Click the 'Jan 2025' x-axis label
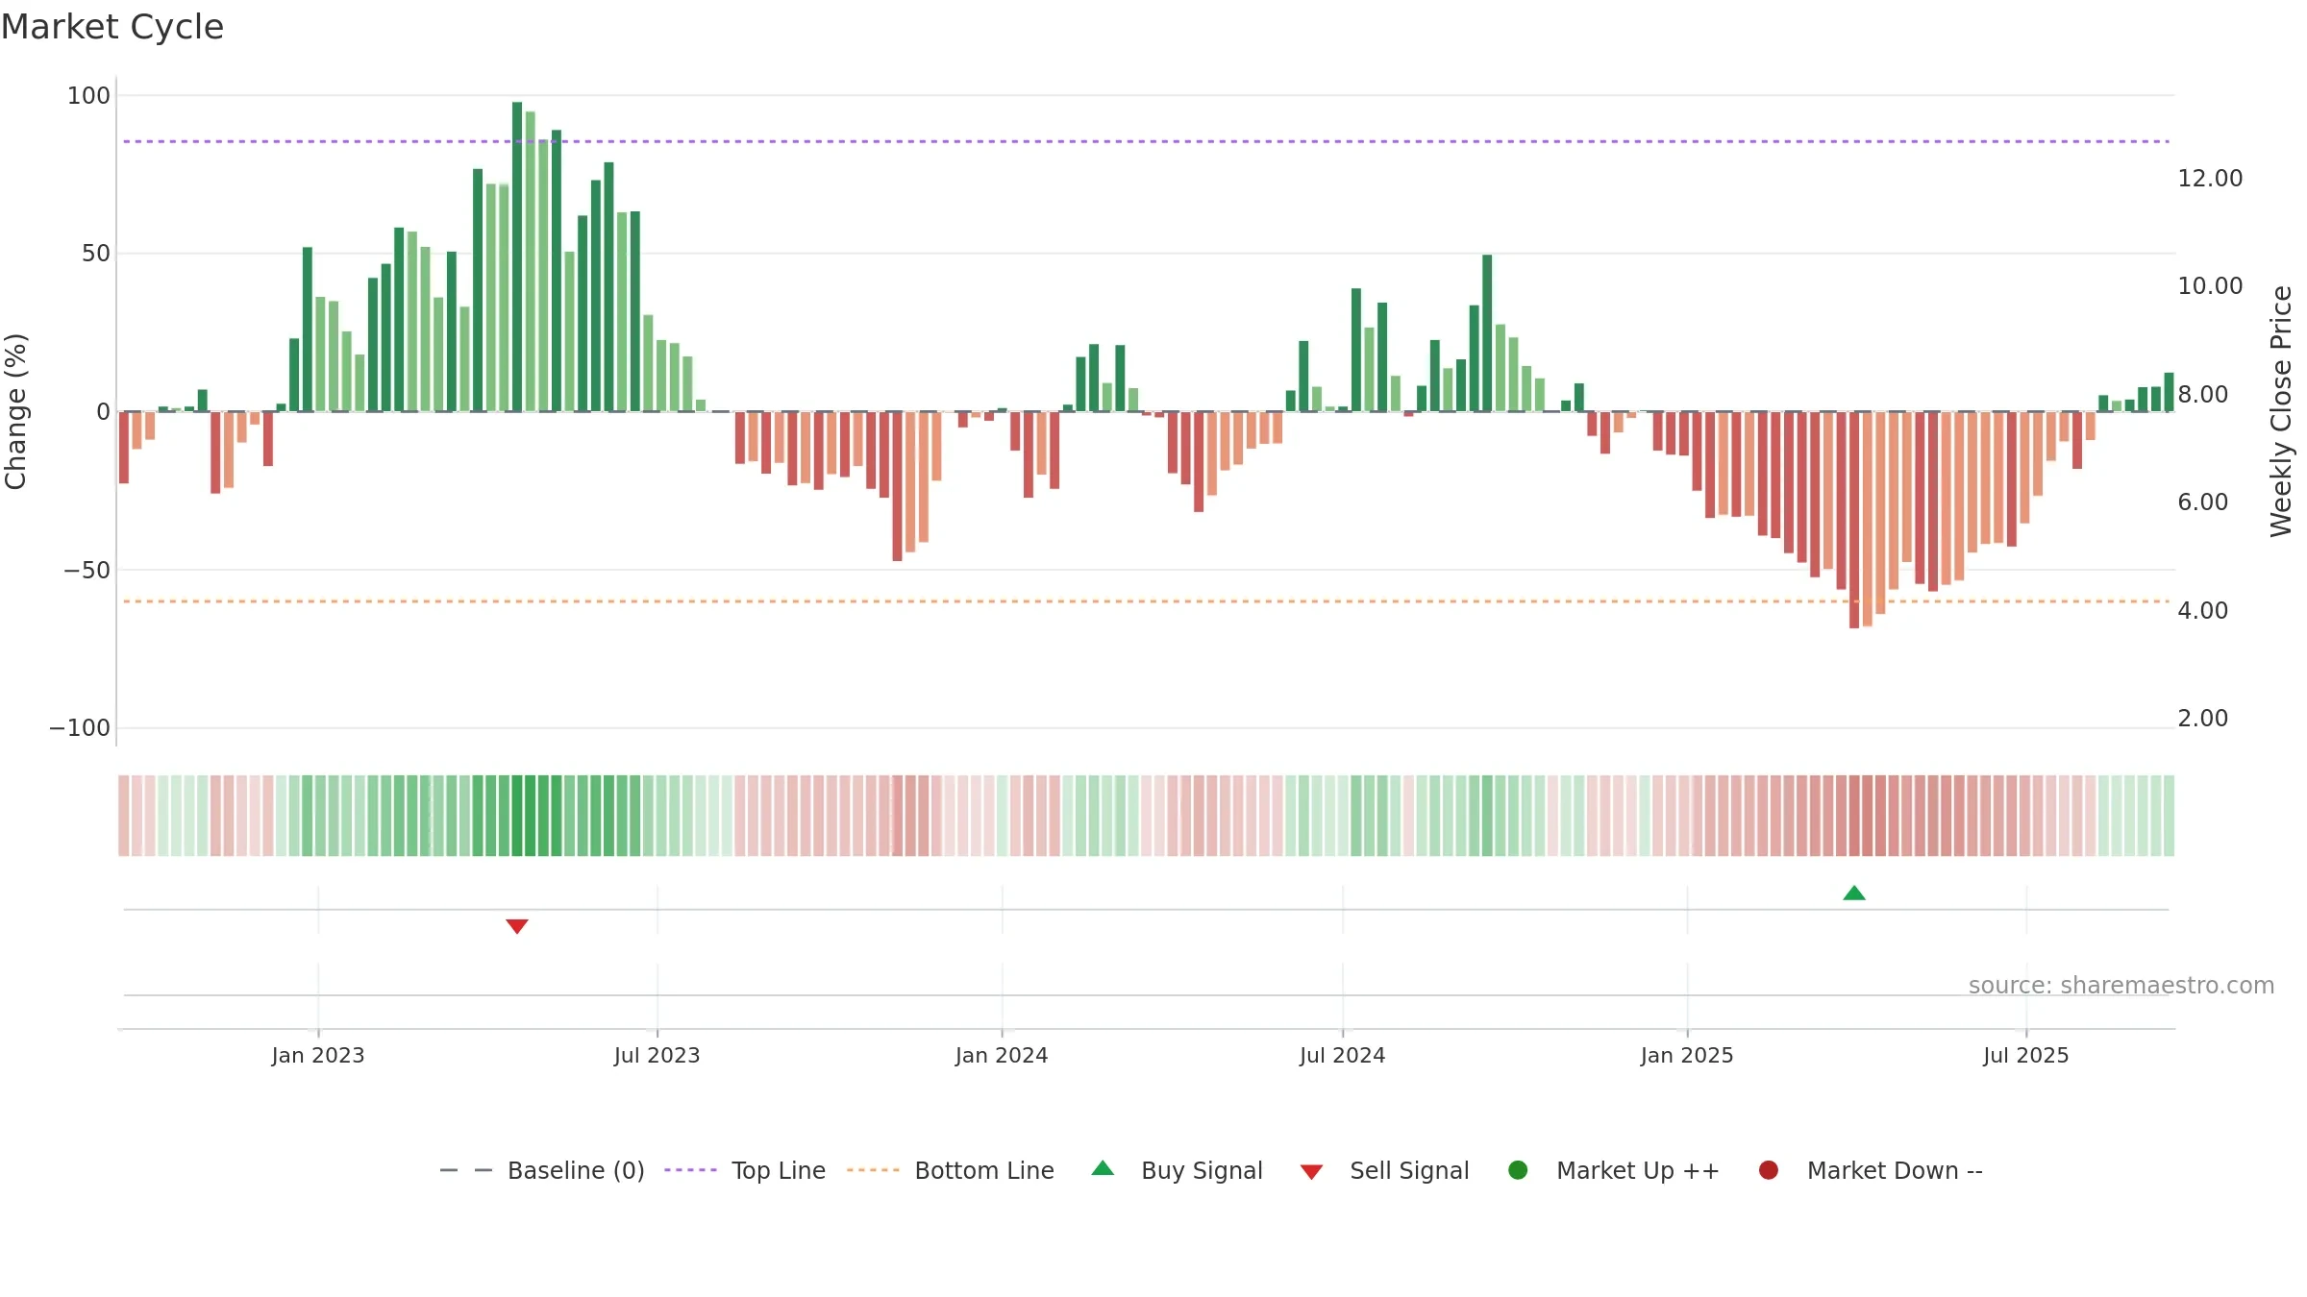The image size is (2307, 1297). click(x=1687, y=1055)
